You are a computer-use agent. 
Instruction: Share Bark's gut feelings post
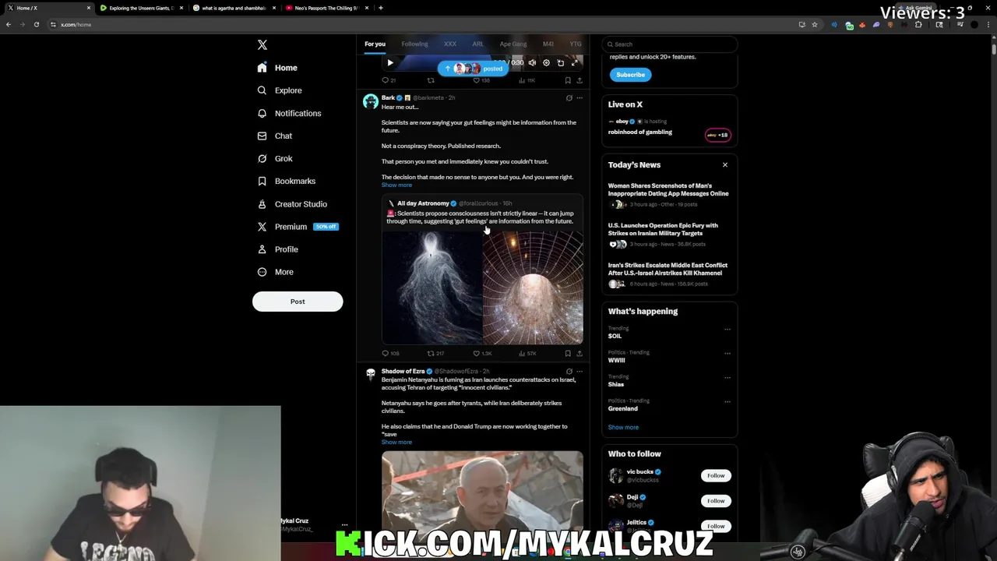pyautogui.click(x=579, y=354)
